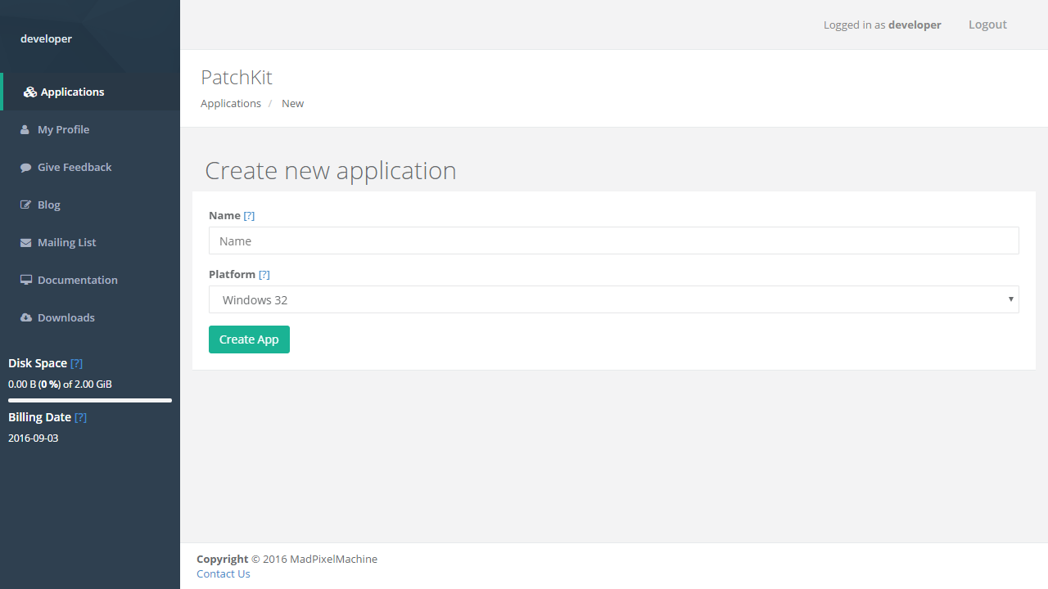Click the disk space usage progress bar
Viewport: 1048px width, 589px height.
tap(90, 400)
